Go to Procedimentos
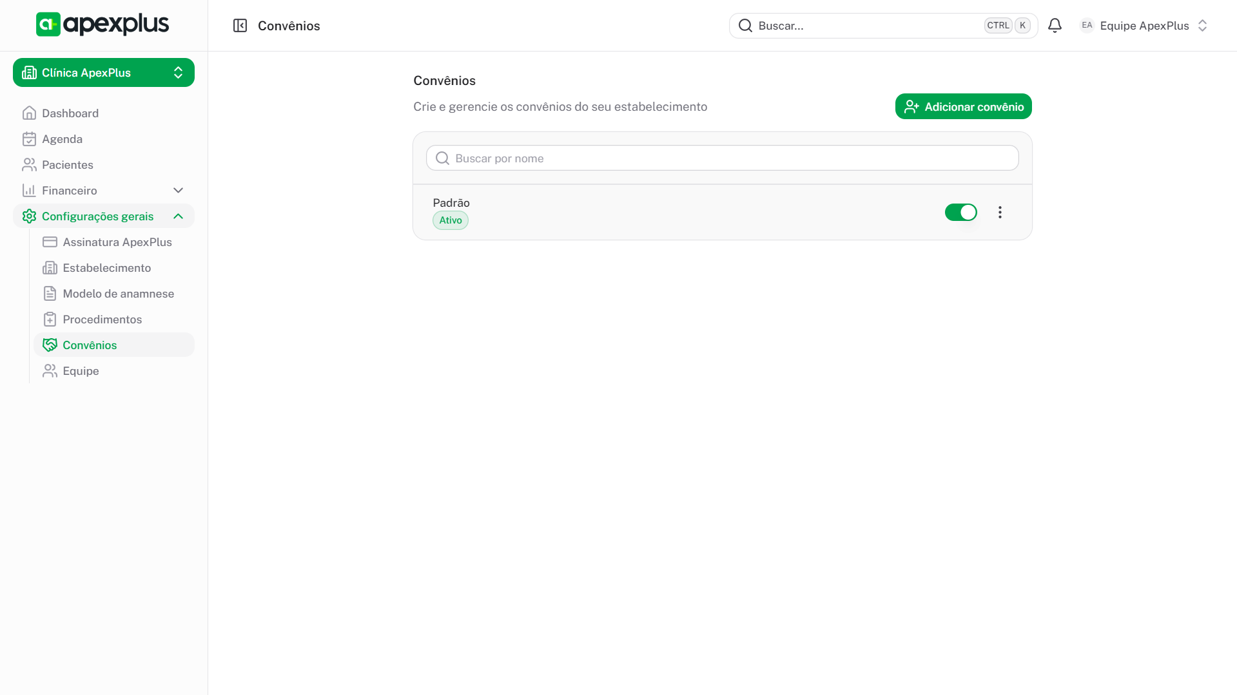The width and height of the screenshot is (1237, 695). pos(102,319)
